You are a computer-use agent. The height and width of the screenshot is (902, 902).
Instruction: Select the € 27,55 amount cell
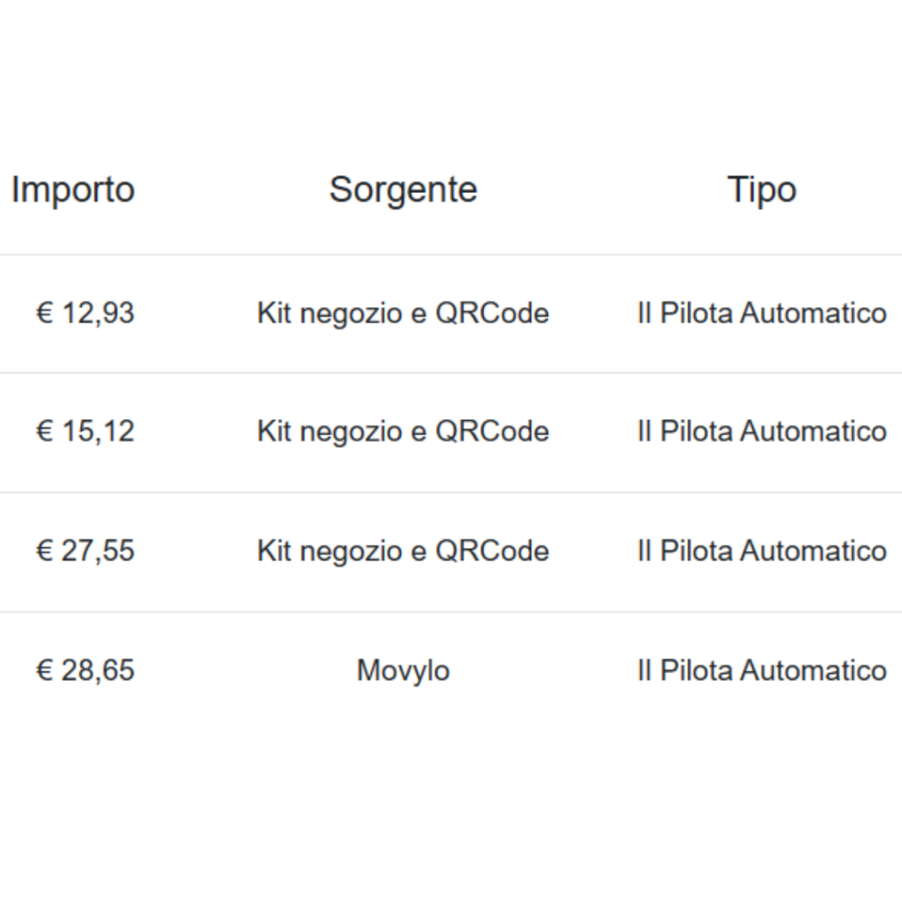pos(85,551)
